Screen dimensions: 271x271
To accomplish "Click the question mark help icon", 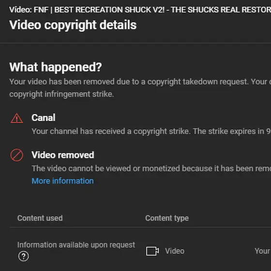I will [24, 256].
